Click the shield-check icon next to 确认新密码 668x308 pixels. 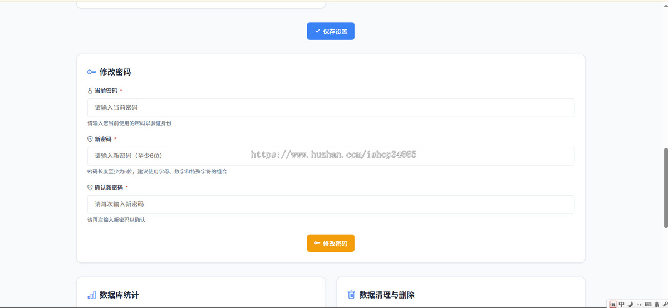pos(90,187)
